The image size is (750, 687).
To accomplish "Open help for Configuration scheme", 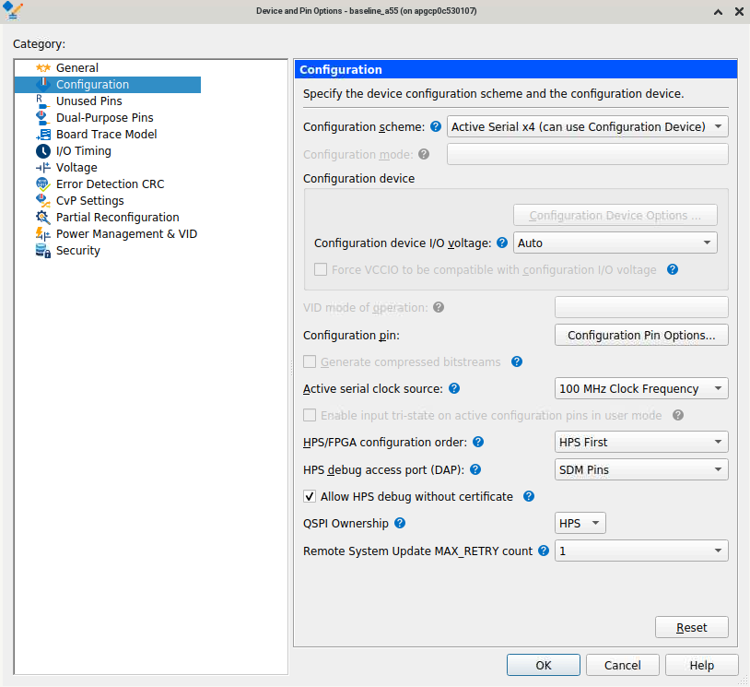I will pyautogui.click(x=436, y=126).
